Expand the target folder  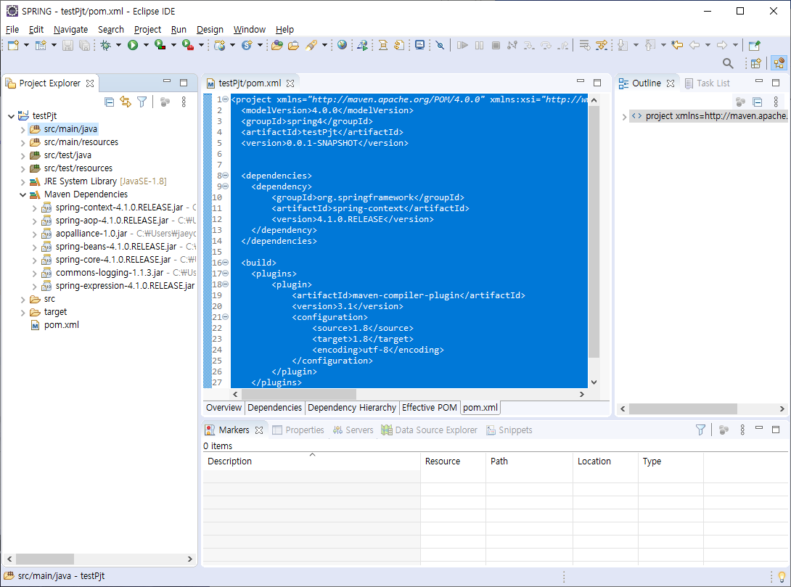(x=22, y=313)
